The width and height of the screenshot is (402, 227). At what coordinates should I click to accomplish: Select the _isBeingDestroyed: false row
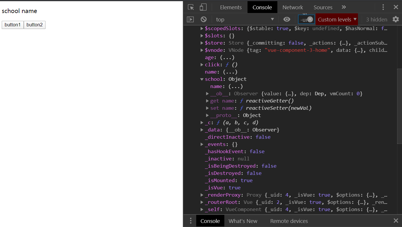point(241,166)
